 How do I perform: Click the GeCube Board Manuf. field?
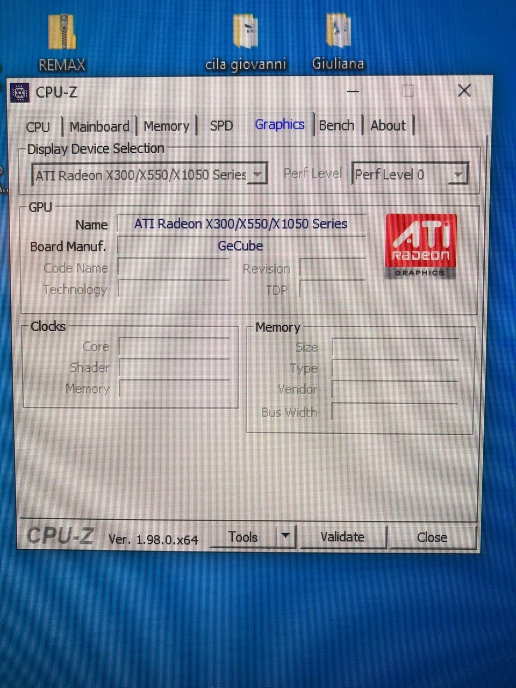241,246
